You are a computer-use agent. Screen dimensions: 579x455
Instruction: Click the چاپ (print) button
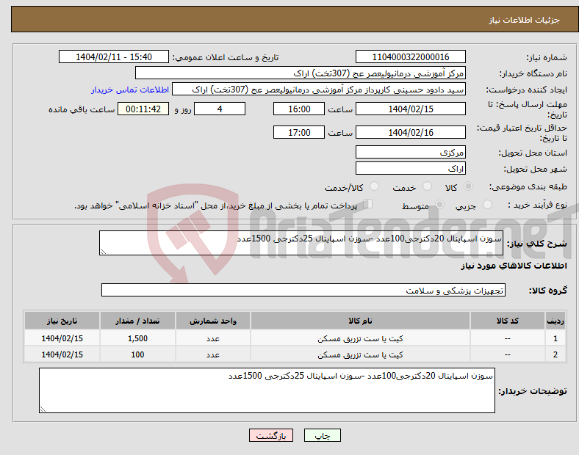tap(322, 435)
